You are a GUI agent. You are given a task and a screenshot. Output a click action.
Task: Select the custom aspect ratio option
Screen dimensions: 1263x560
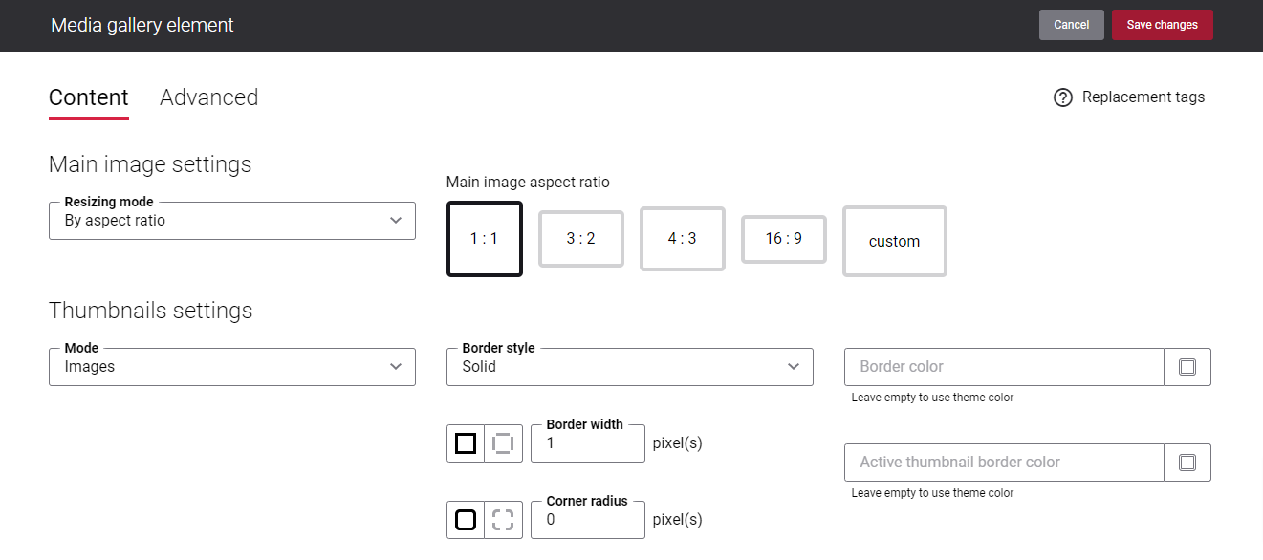click(895, 242)
